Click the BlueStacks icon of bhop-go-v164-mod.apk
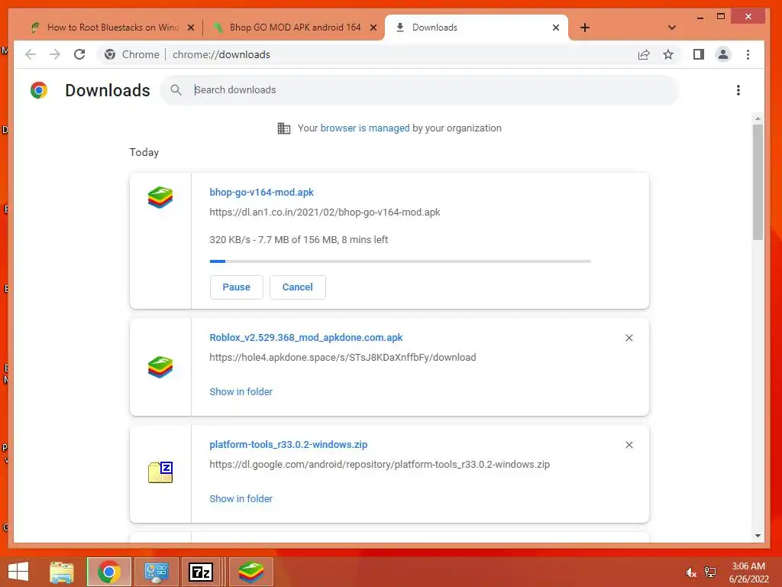 [160, 198]
